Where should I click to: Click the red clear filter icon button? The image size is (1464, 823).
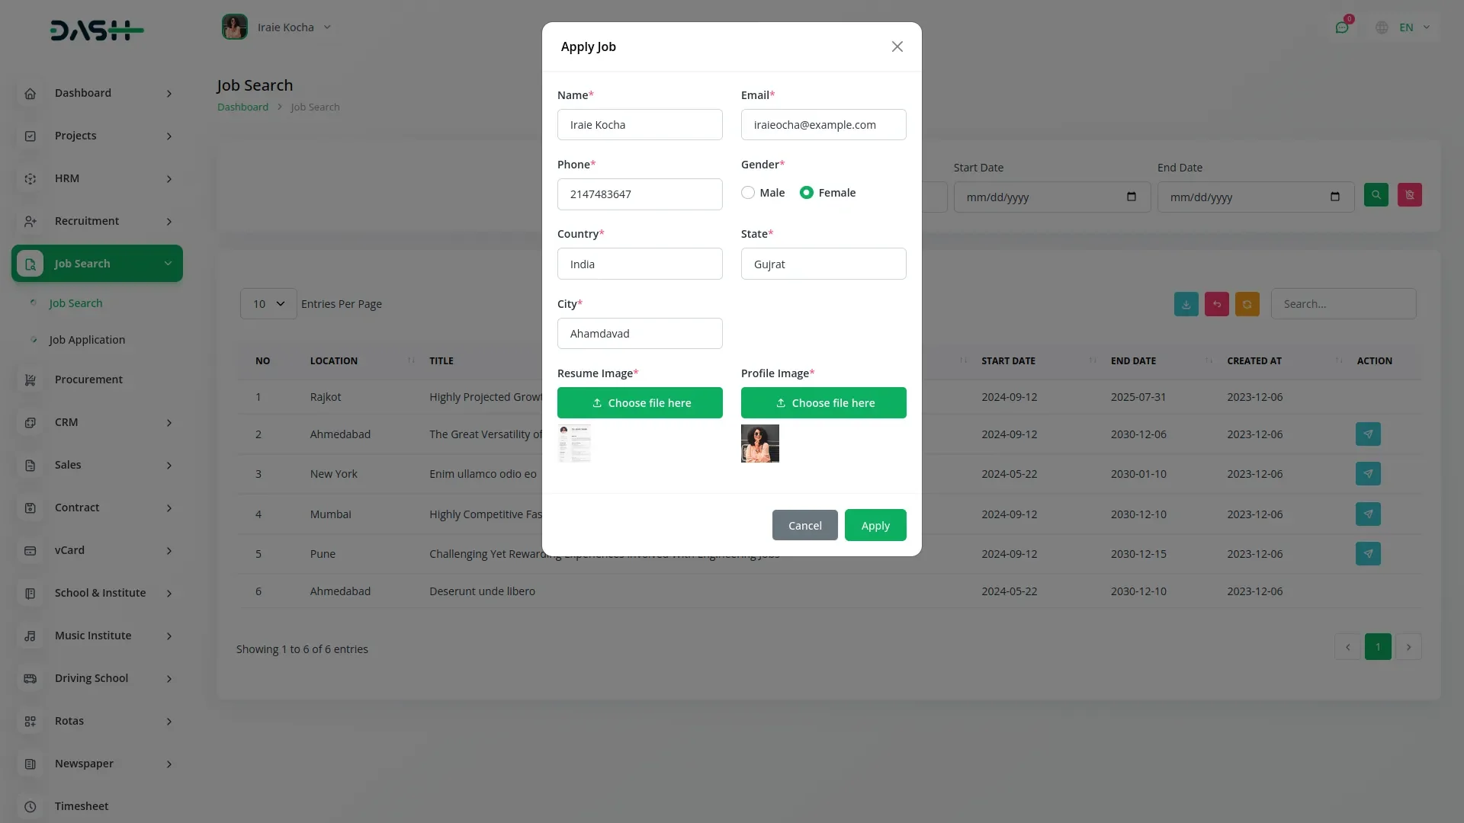point(1409,195)
